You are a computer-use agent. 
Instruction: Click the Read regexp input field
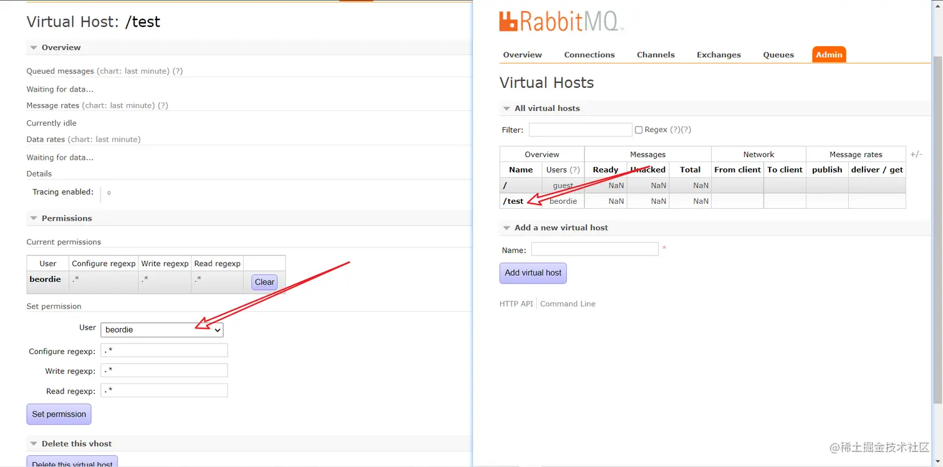pyautogui.click(x=164, y=390)
